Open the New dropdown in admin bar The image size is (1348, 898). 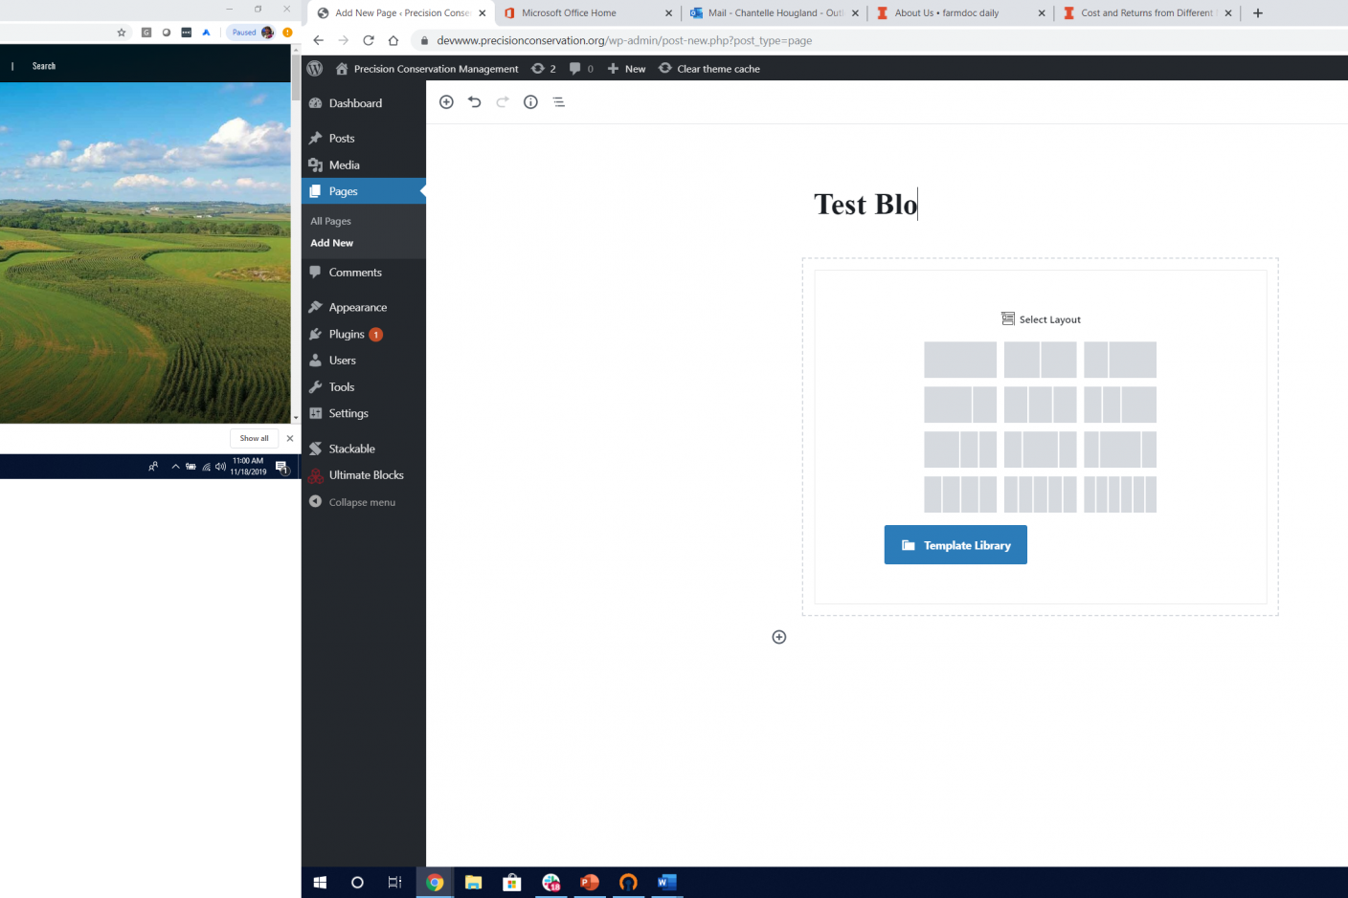click(x=627, y=69)
